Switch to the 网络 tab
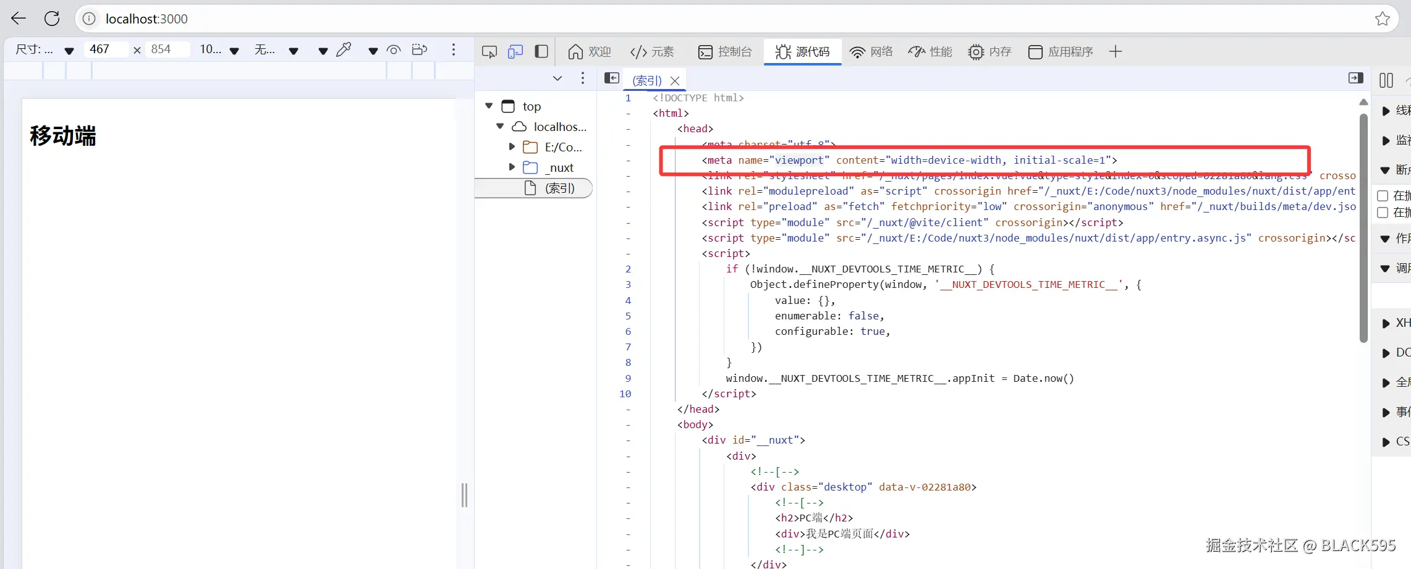 point(871,52)
